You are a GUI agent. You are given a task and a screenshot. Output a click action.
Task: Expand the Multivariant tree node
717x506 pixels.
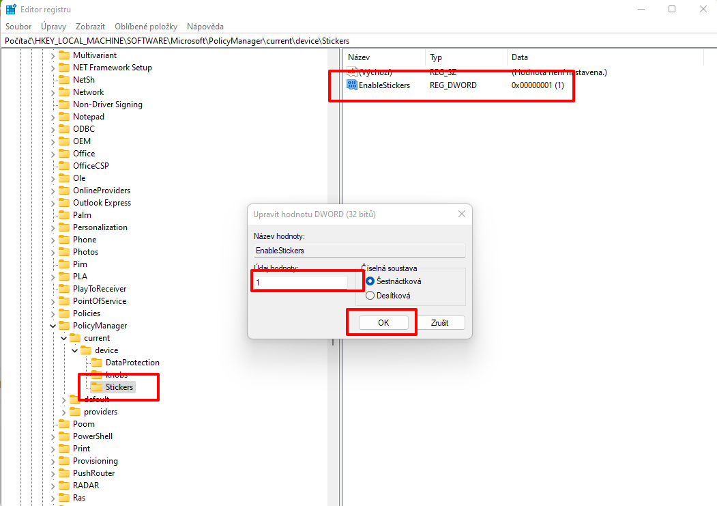tap(53, 56)
